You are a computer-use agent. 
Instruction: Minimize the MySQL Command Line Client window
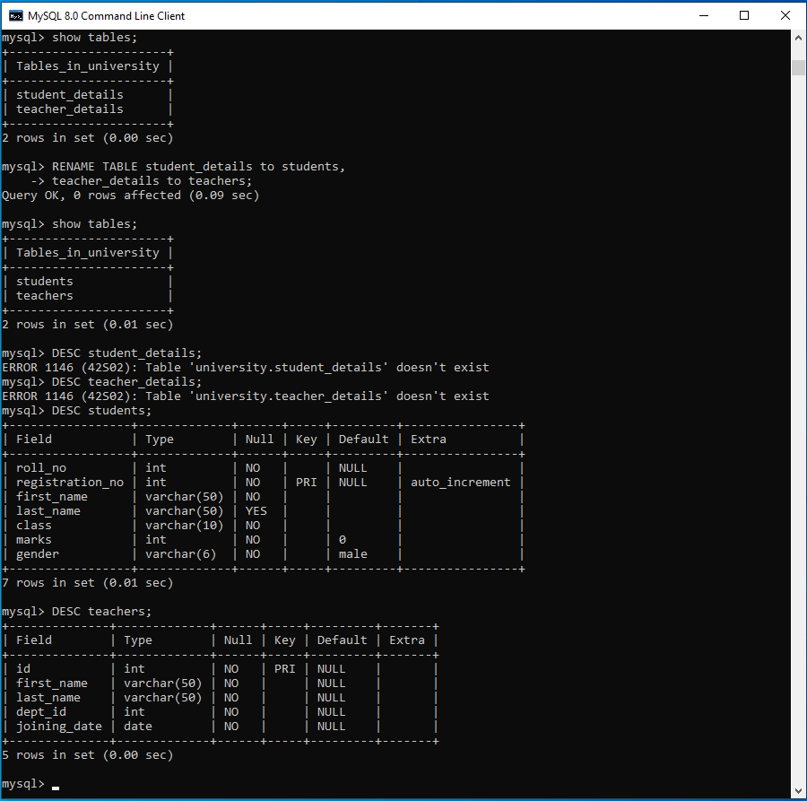coord(703,15)
